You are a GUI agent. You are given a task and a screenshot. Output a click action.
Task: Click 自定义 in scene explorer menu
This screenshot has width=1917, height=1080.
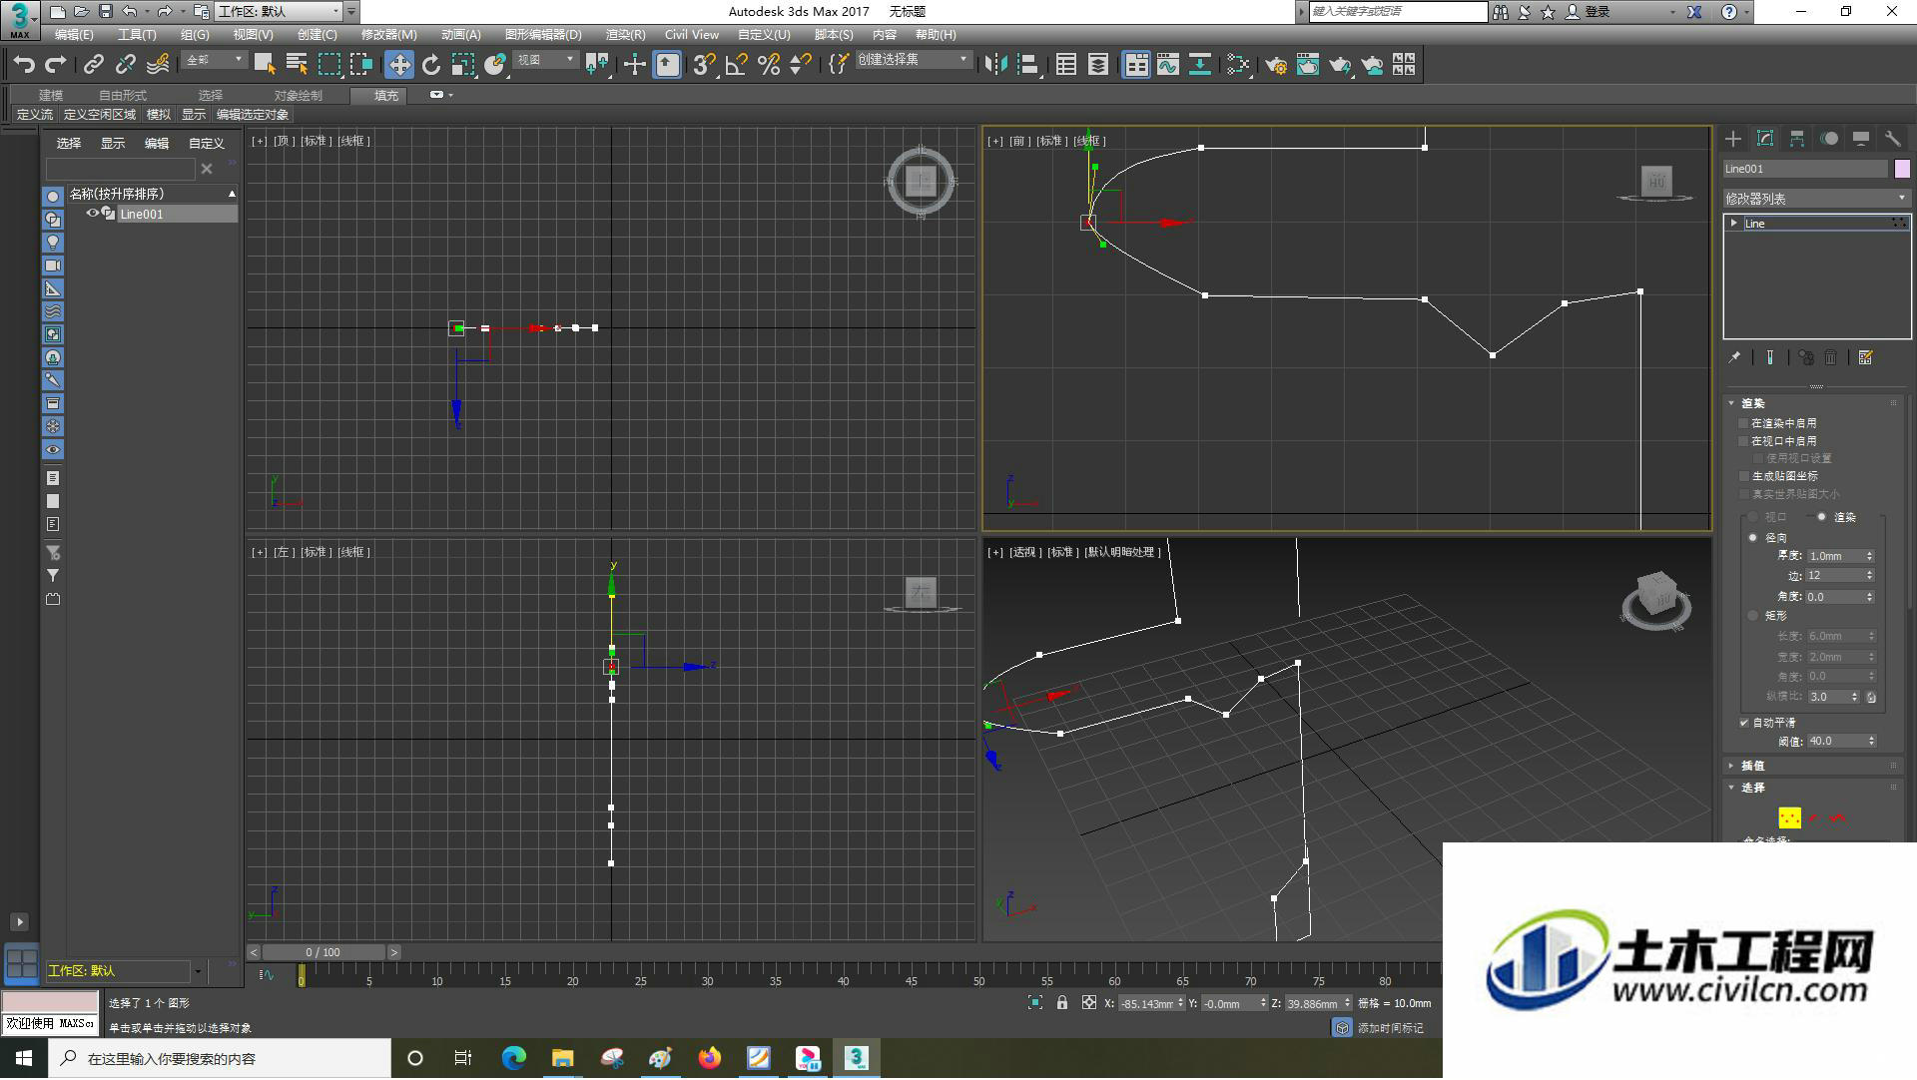point(207,144)
